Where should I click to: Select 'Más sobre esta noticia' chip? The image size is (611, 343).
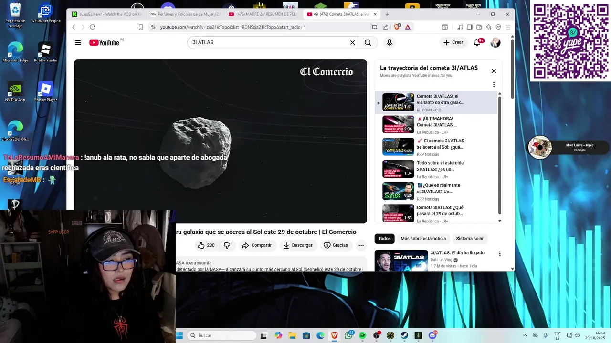coord(423,239)
